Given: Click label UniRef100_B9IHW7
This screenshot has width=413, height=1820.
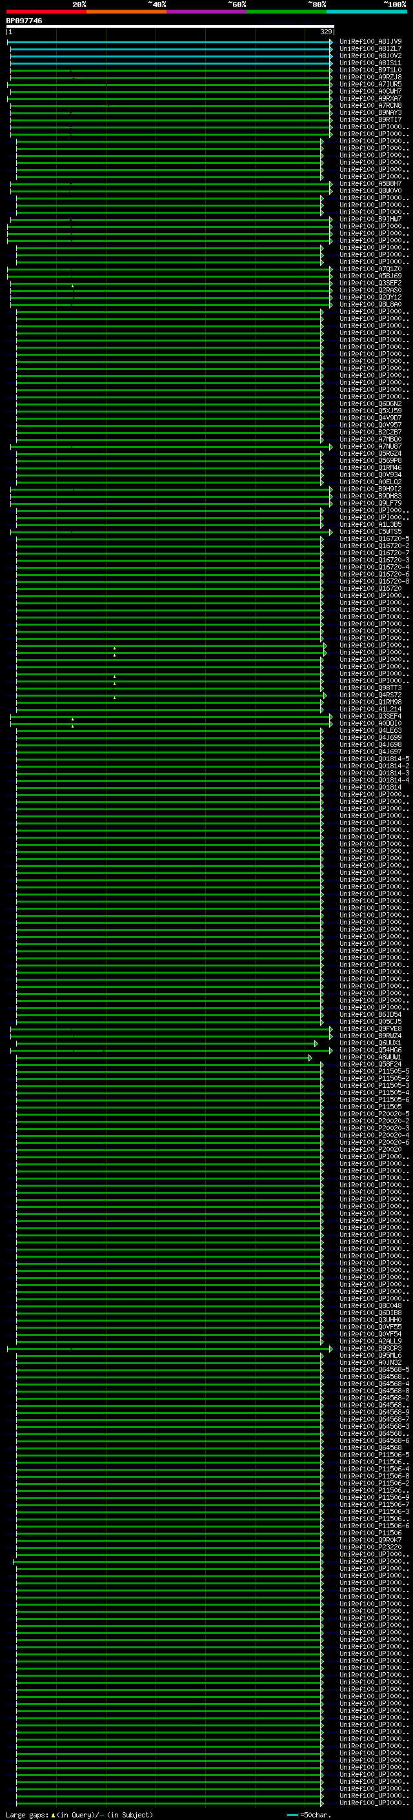Looking at the screenshot, I should (x=370, y=219).
